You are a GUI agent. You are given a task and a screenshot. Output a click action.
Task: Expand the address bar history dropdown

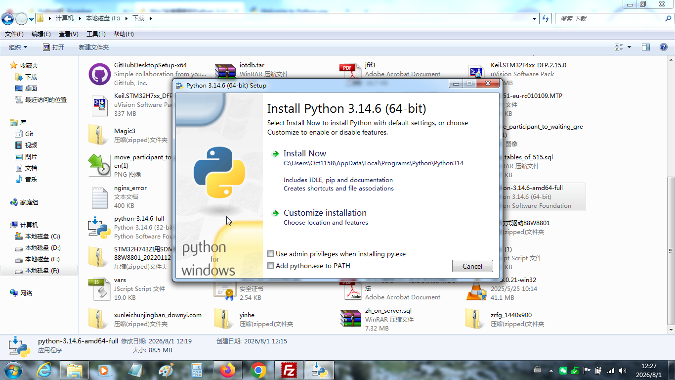pos(534,19)
